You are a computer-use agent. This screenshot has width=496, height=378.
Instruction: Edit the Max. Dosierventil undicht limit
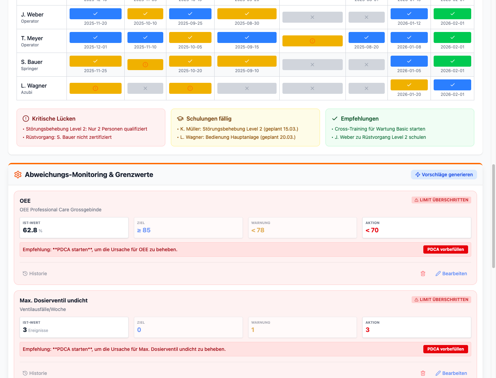point(451,373)
